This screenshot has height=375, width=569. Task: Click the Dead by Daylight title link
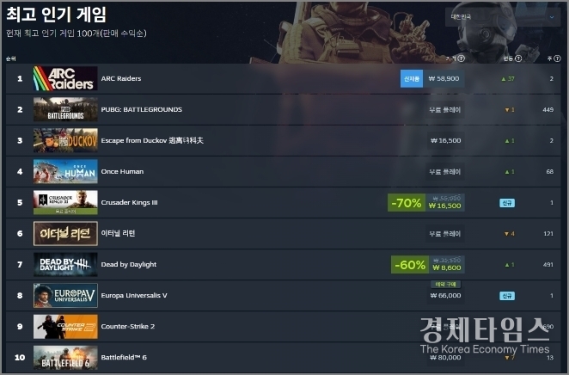[x=128, y=264]
